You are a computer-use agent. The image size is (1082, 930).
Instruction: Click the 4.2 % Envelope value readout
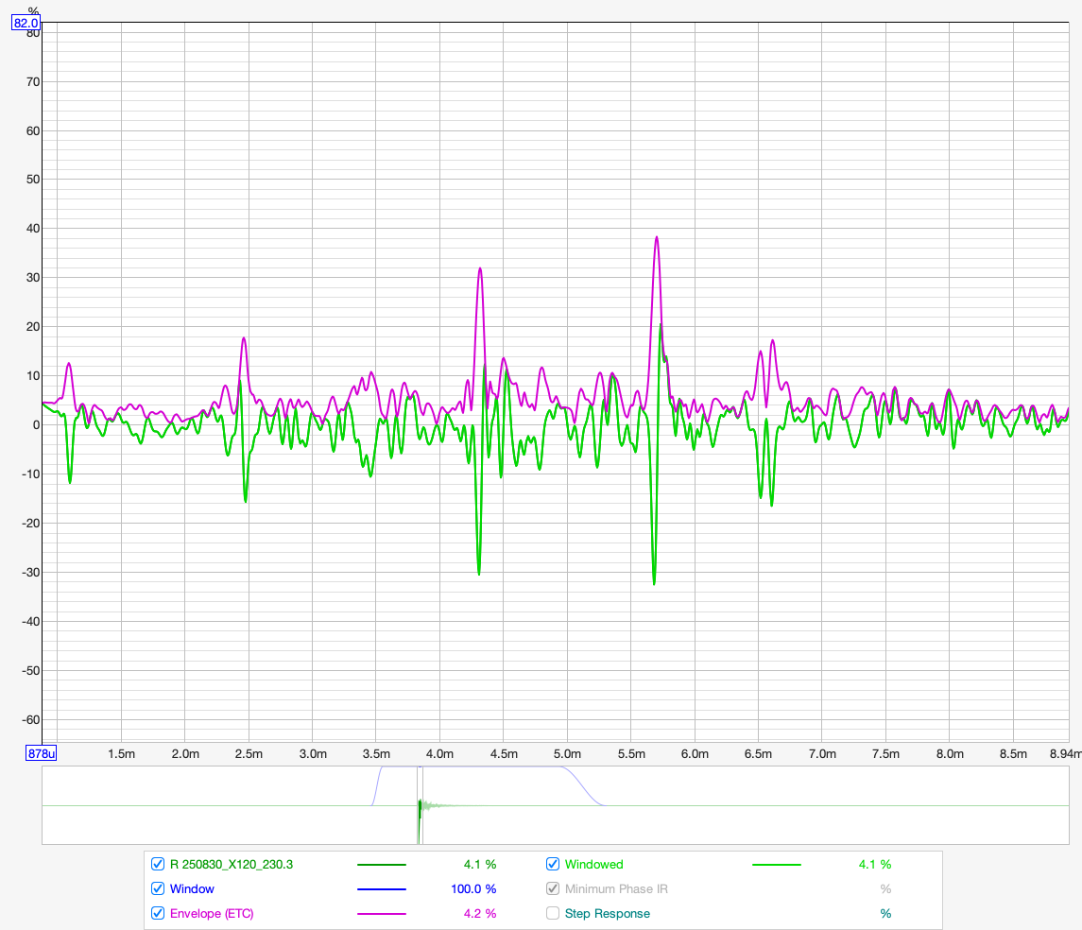coord(479,914)
